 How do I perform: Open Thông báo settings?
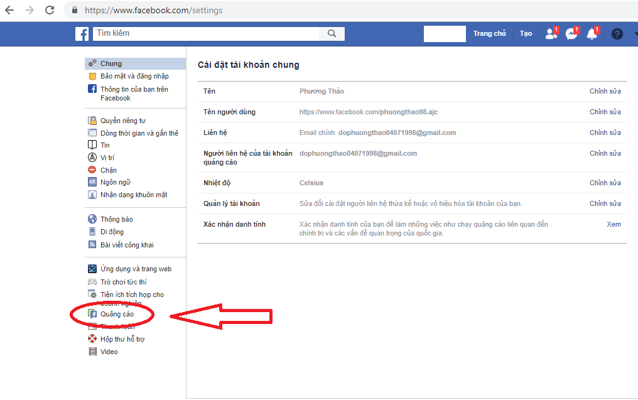click(x=117, y=219)
